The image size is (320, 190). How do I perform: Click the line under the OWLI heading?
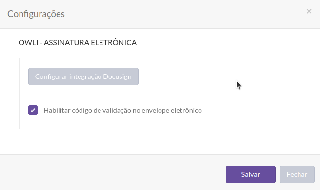[160, 48]
